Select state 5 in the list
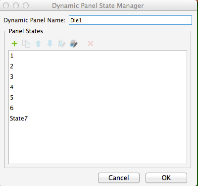198x186 pixels. (98, 98)
